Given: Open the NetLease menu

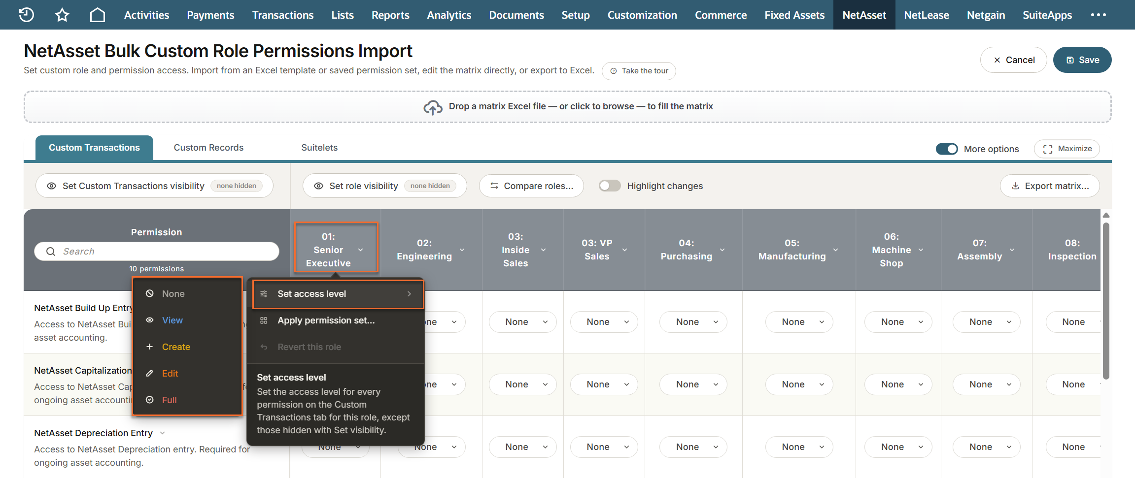Looking at the screenshot, I should tap(927, 15).
